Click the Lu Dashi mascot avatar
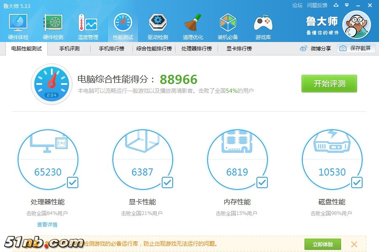 click(x=356, y=25)
